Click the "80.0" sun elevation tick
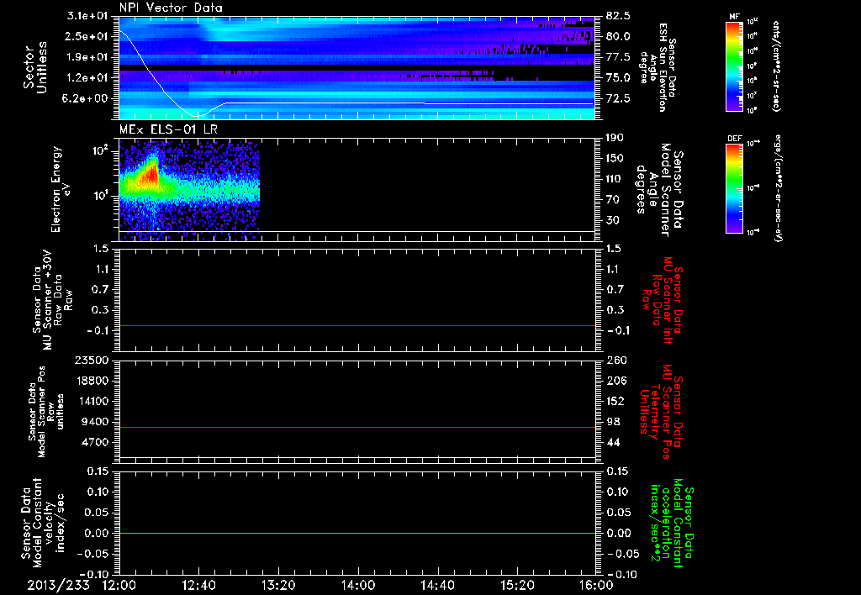This screenshot has height=595, width=861. coord(618,36)
